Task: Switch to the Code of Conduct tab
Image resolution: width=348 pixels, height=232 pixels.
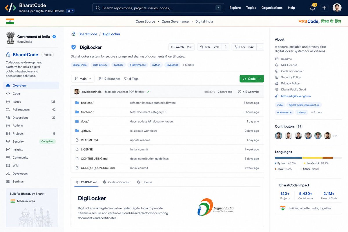Action: click(x=117, y=182)
